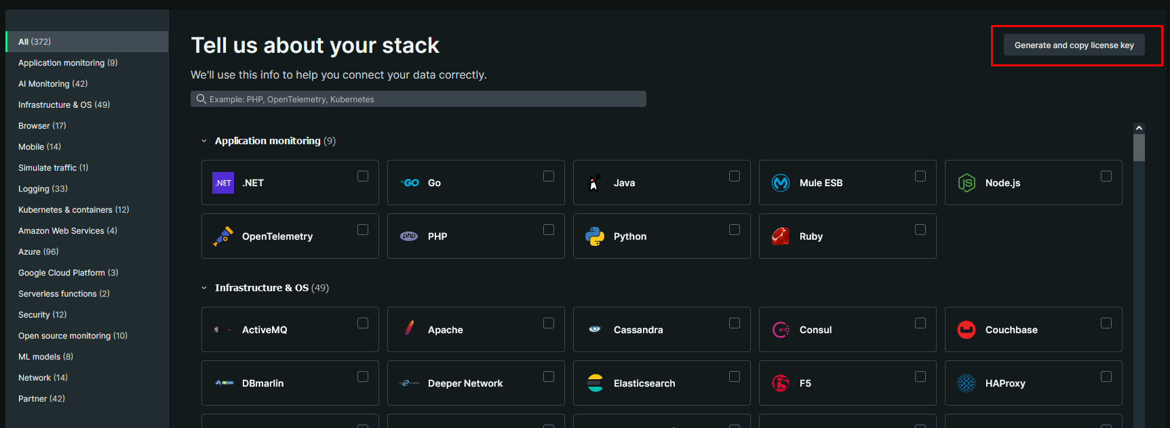The image size is (1170, 428).
Task: Select the Python logo icon
Action: pyautogui.click(x=595, y=236)
